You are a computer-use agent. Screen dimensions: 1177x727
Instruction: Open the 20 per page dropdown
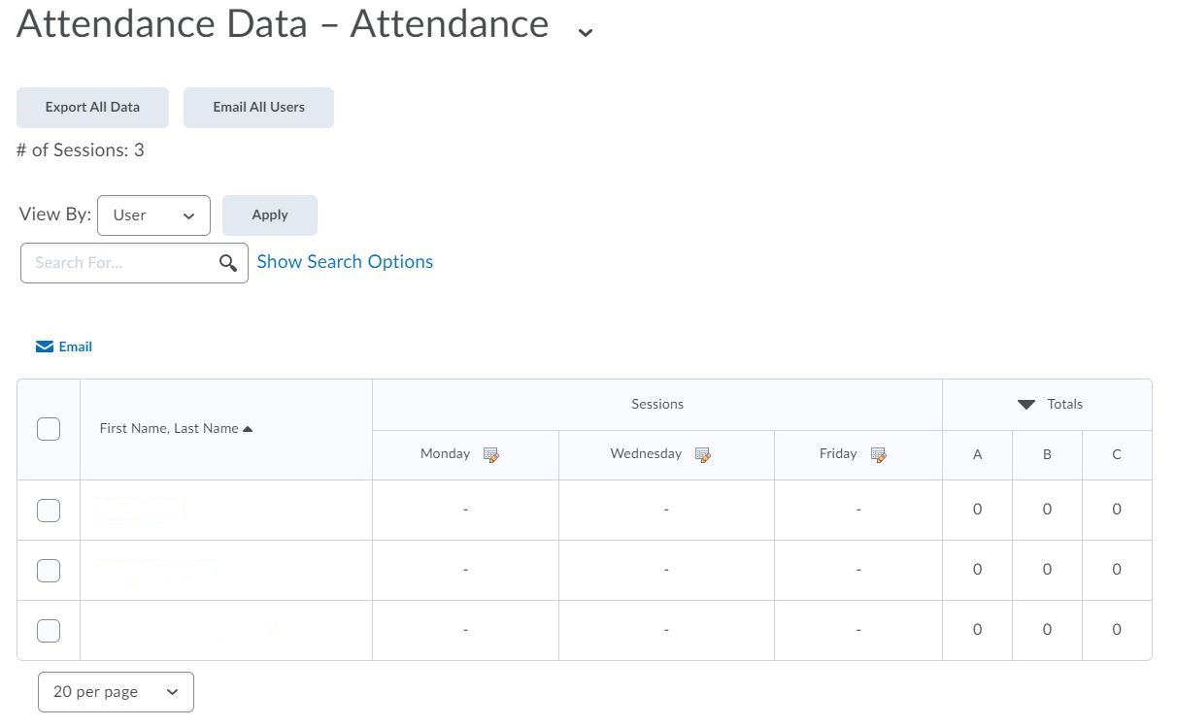116,692
